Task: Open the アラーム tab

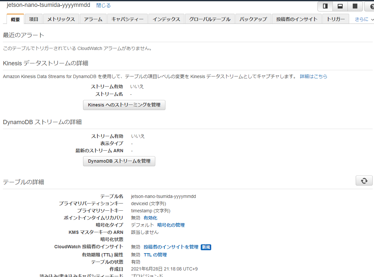Action: point(93,19)
